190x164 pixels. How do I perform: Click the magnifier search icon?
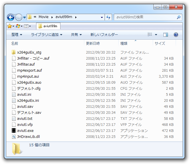179,17
